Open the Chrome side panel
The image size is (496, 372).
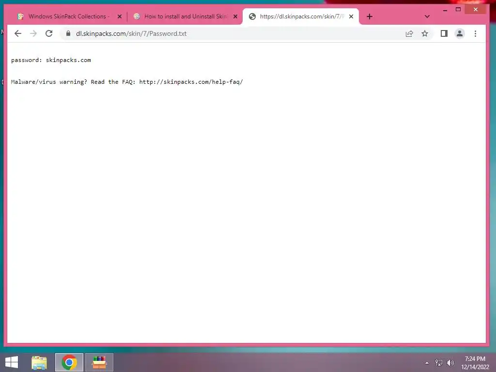[444, 33]
